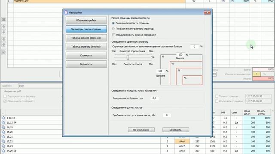Click the move-to-bottom arrow icon
The image size is (275, 154).
(x=4, y=44)
